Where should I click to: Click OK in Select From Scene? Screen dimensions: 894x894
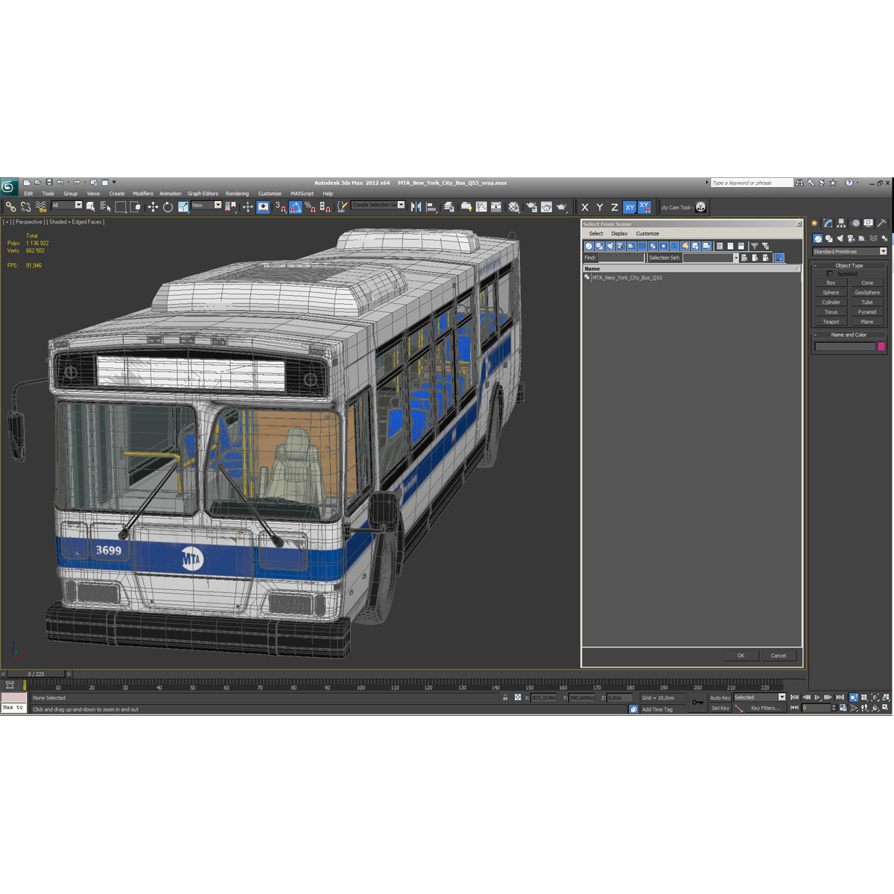(741, 656)
